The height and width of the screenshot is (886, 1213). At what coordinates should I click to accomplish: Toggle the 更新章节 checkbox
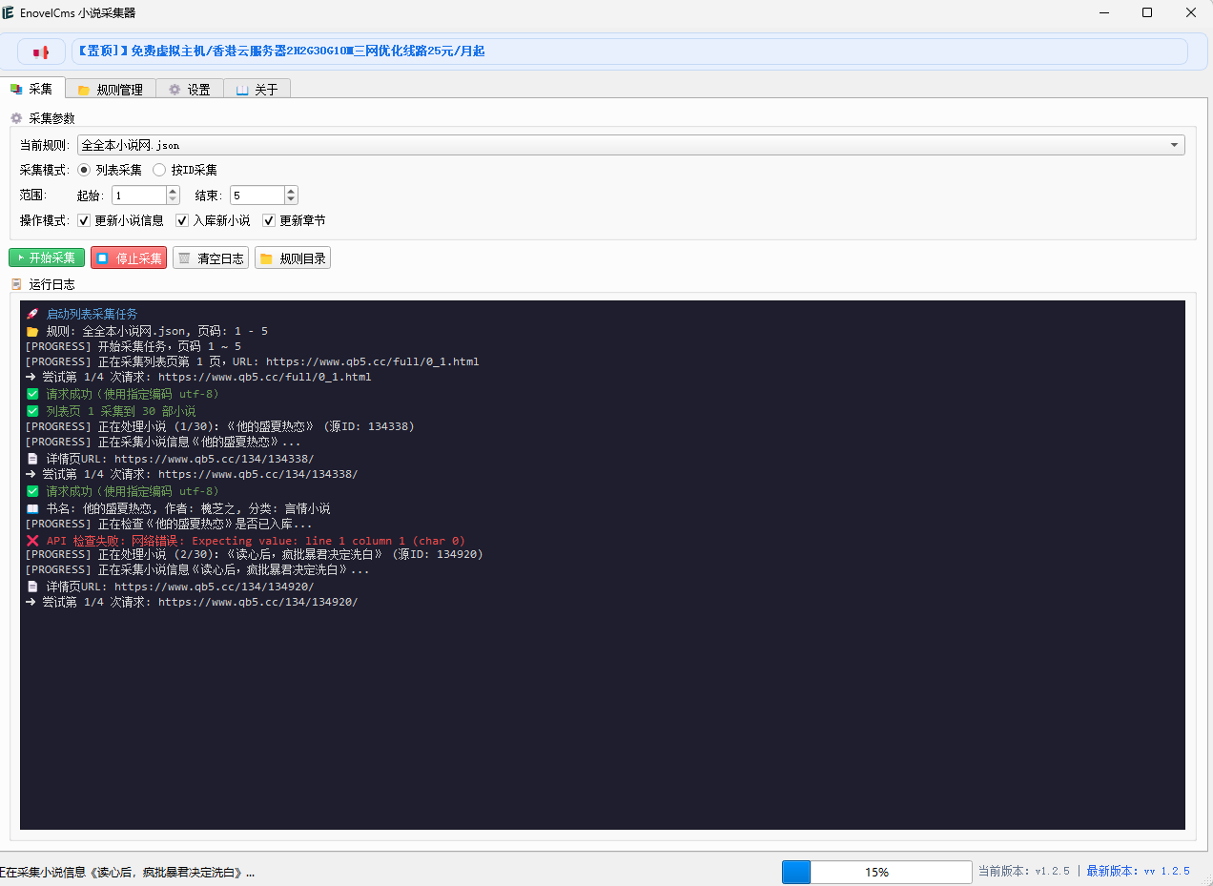pos(269,220)
